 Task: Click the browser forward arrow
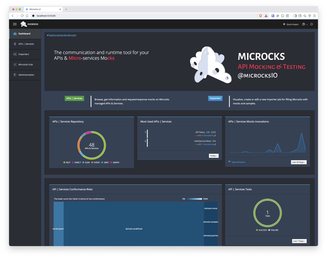point(17,16)
